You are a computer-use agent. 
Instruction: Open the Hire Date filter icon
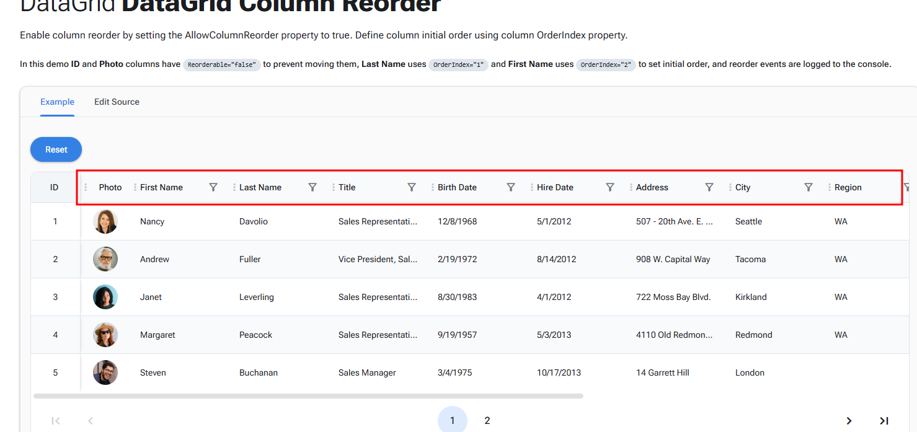(610, 187)
